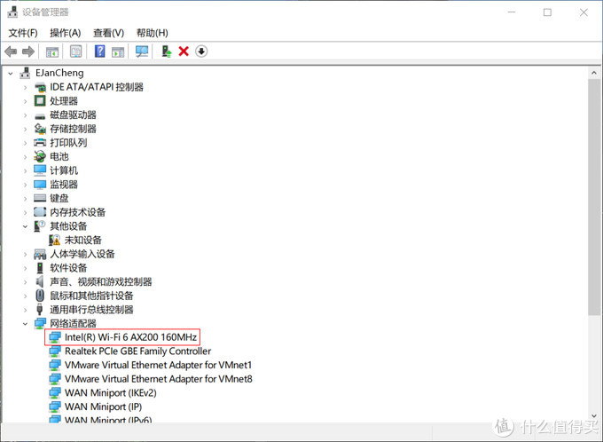Click the 键盘 keyboard icon
Screen dimensions: 603x442
40,198
